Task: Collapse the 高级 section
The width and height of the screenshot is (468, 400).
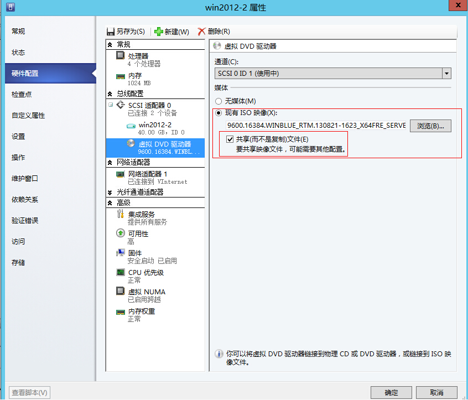Action: tap(110, 203)
